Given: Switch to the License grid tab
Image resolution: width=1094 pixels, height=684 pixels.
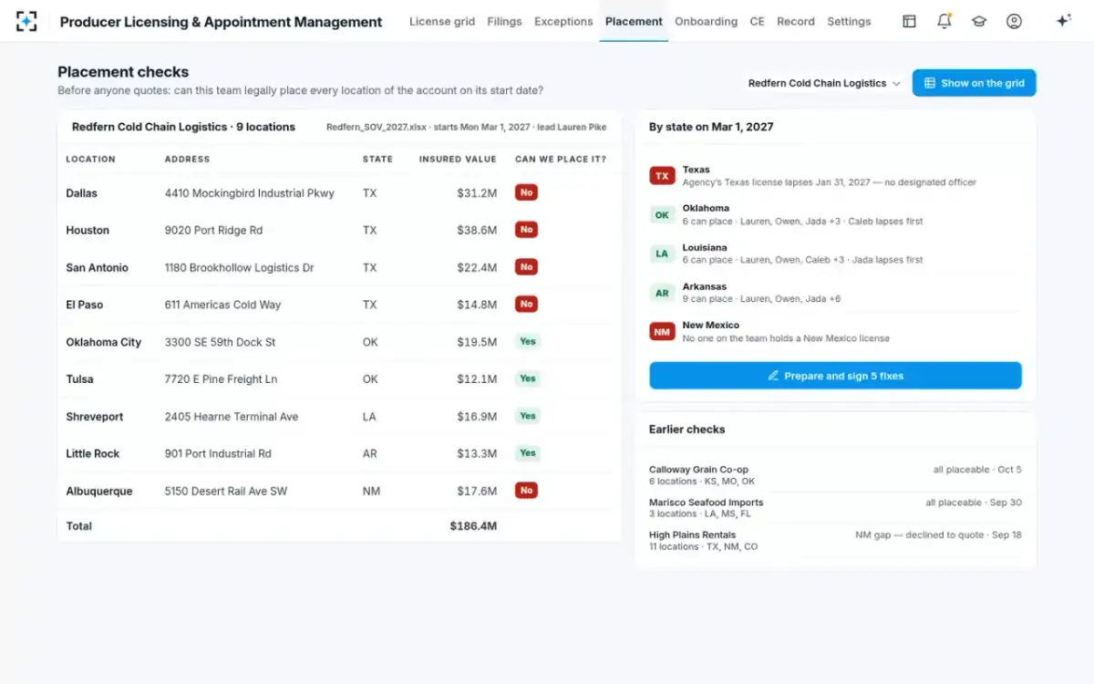Looking at the screenshot, I should 442,21.
